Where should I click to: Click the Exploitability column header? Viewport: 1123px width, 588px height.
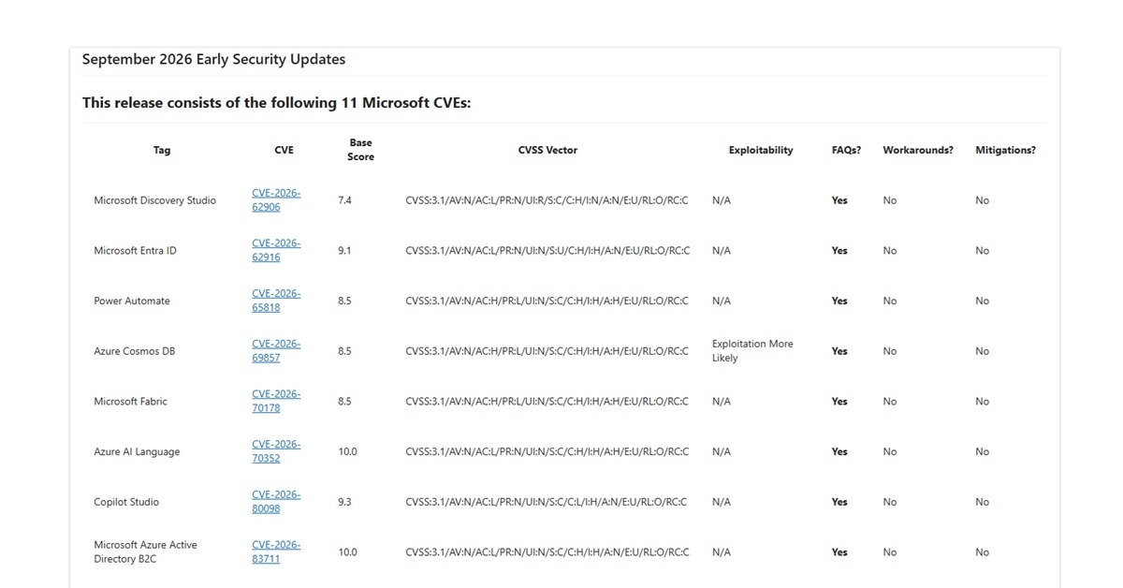[761, 150]
